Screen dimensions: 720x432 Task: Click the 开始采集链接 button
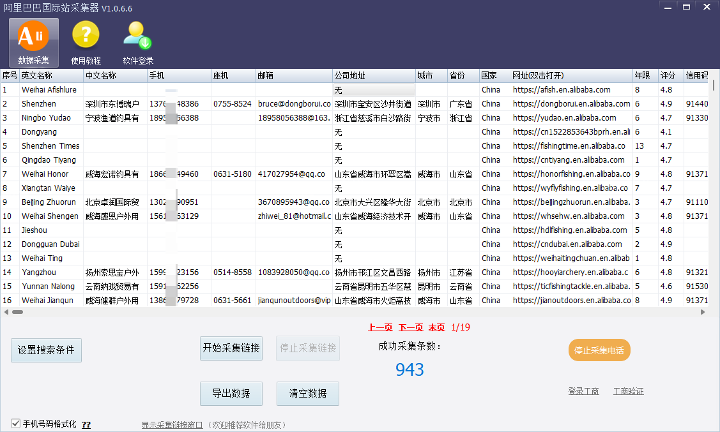coord(231,348)
